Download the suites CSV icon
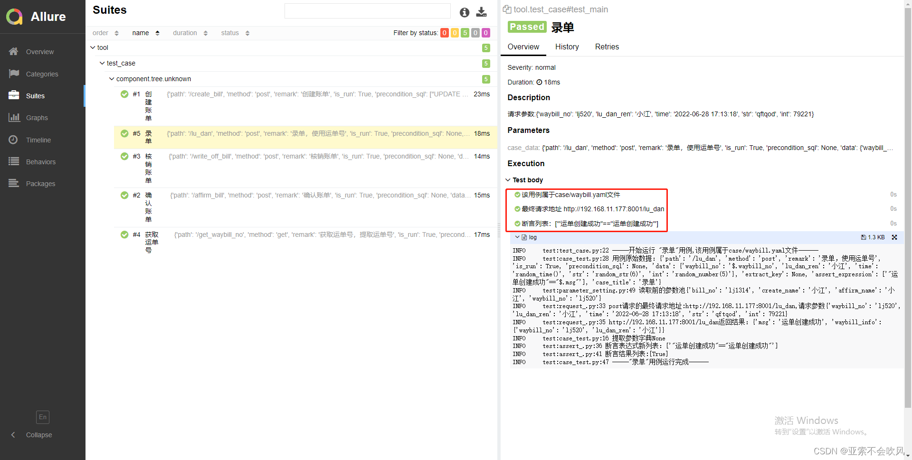 click(x=482, y=12)
